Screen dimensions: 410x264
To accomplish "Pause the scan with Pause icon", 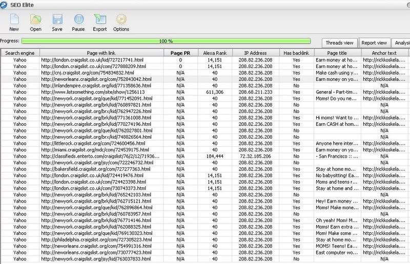I will click(79, 19).
